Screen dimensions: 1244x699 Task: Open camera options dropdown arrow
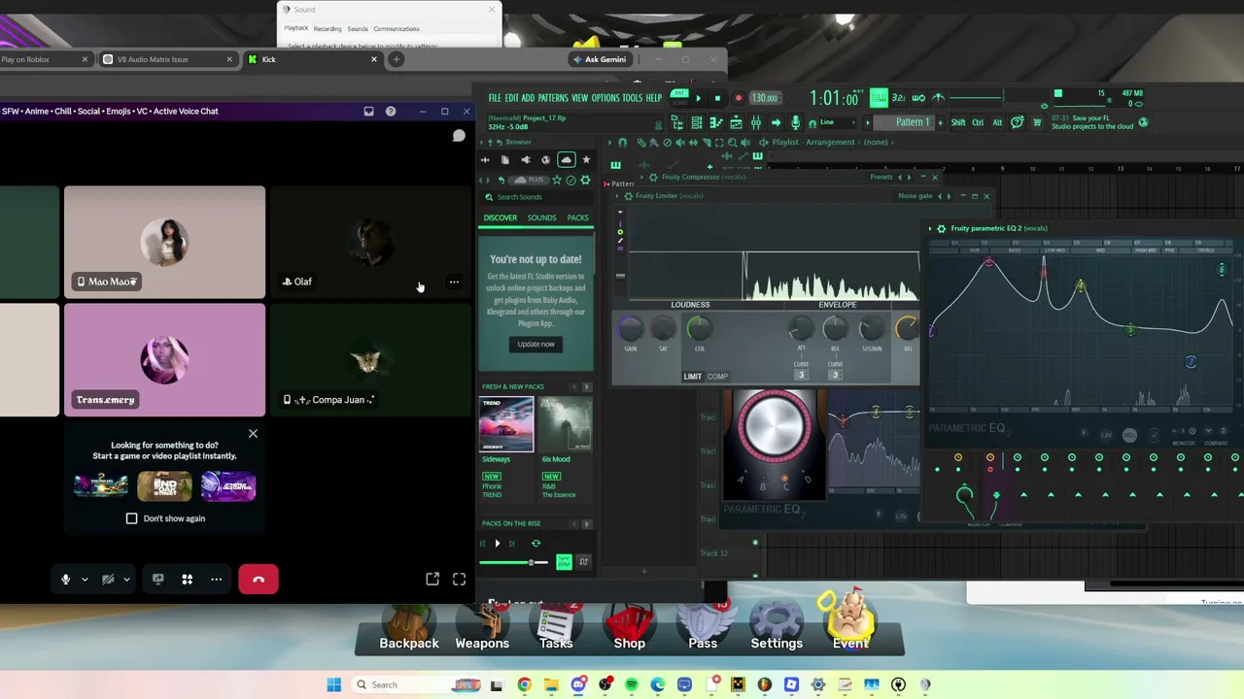(x=126, y=580)
